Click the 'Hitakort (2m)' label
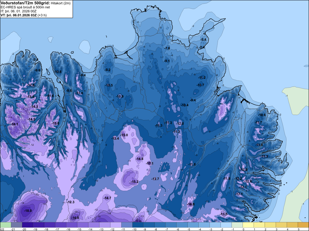Image resolution: width=309 pixels, height=231 pixels. (x=61, y=3)
